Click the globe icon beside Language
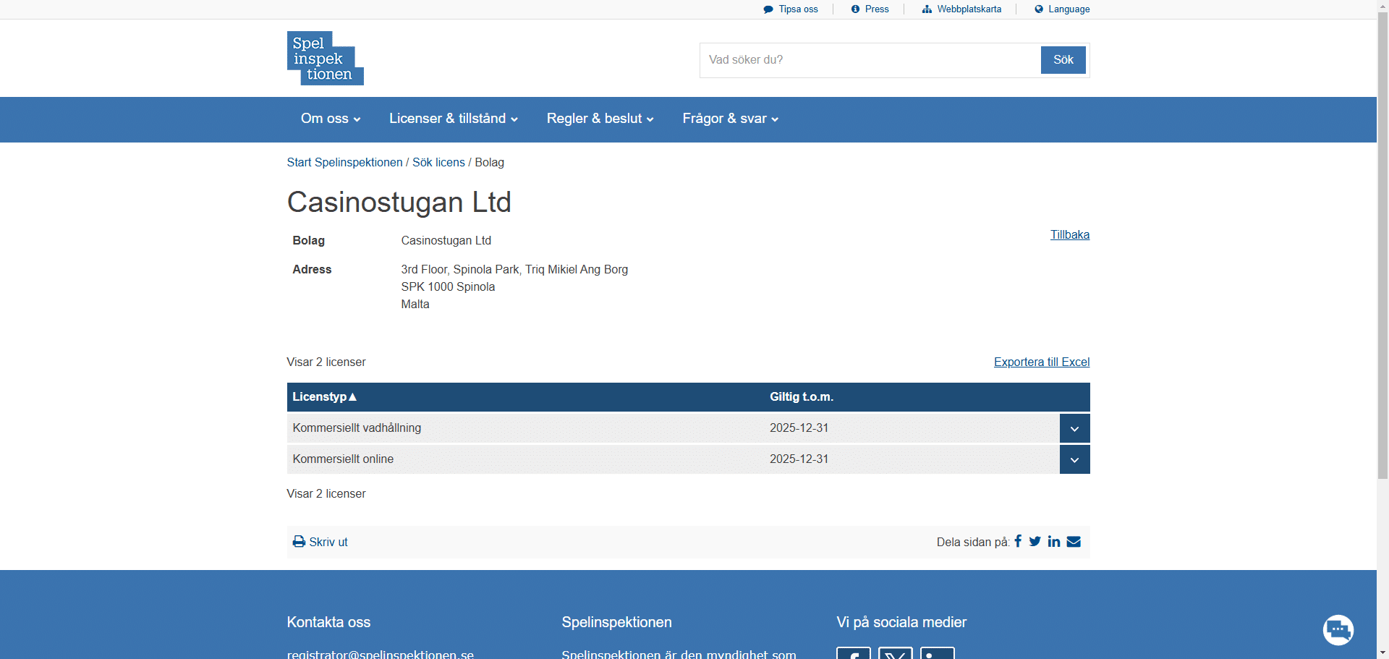Image resolution: width=1389 pixels, height=659 pixels. (x=1039, y=9)
